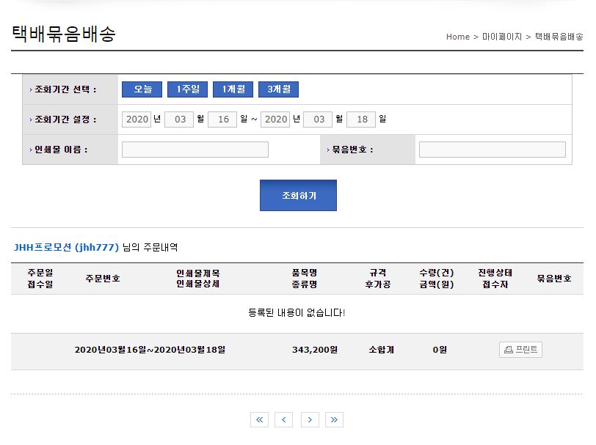Click the 묶음번호 text field
The height and width of the screenshot is (445, 596).
click(492, 150)
